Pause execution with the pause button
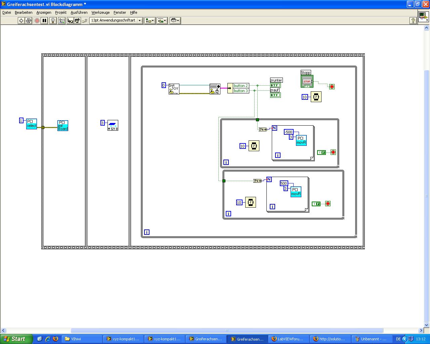Screen dimensions: 430x344 click(x=44, y=20)
